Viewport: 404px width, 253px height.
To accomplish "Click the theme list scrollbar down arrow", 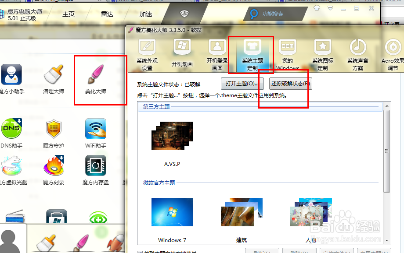I will (387, 241).
